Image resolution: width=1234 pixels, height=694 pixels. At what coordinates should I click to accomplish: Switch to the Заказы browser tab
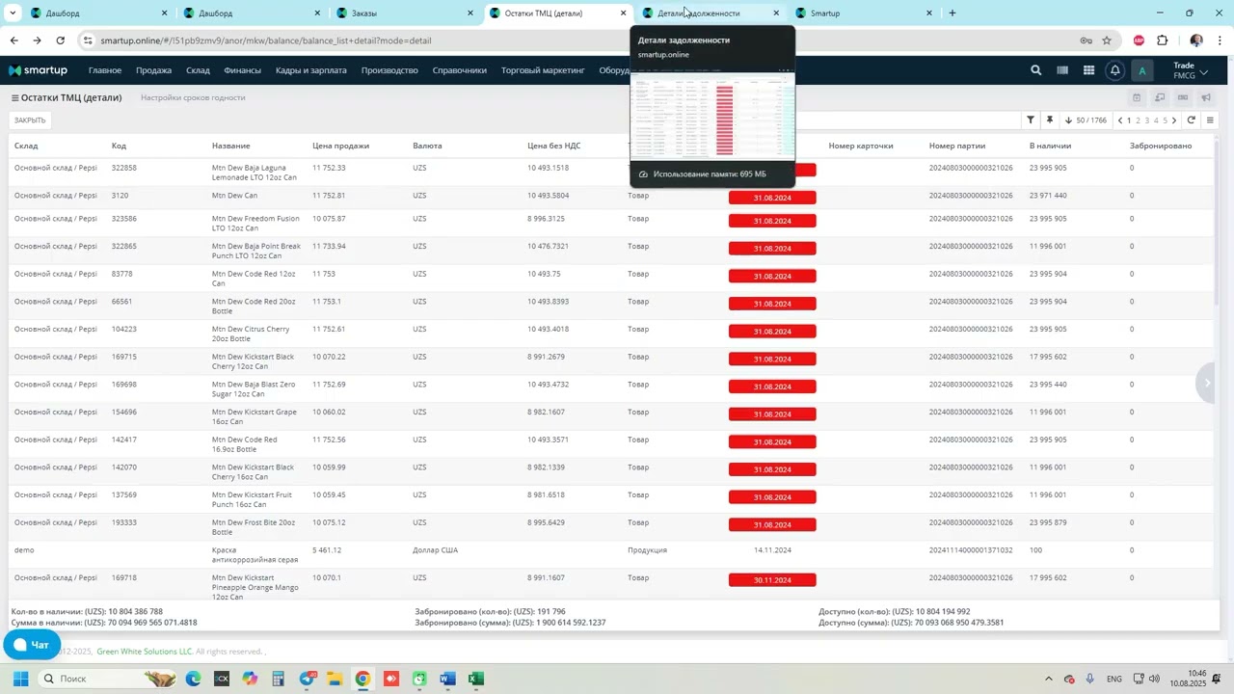403,13
